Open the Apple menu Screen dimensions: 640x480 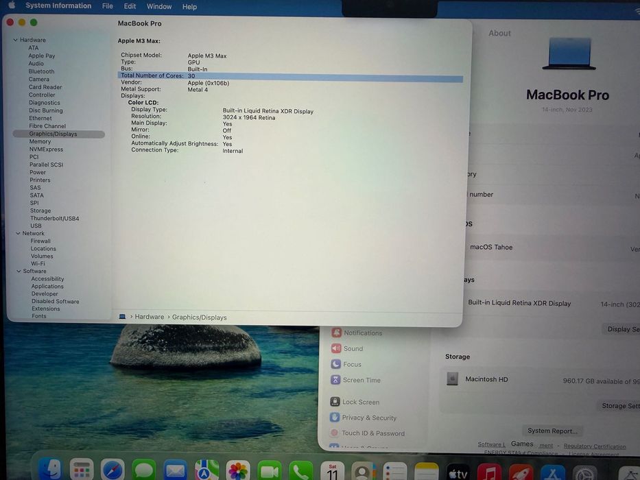pos(12,5)
